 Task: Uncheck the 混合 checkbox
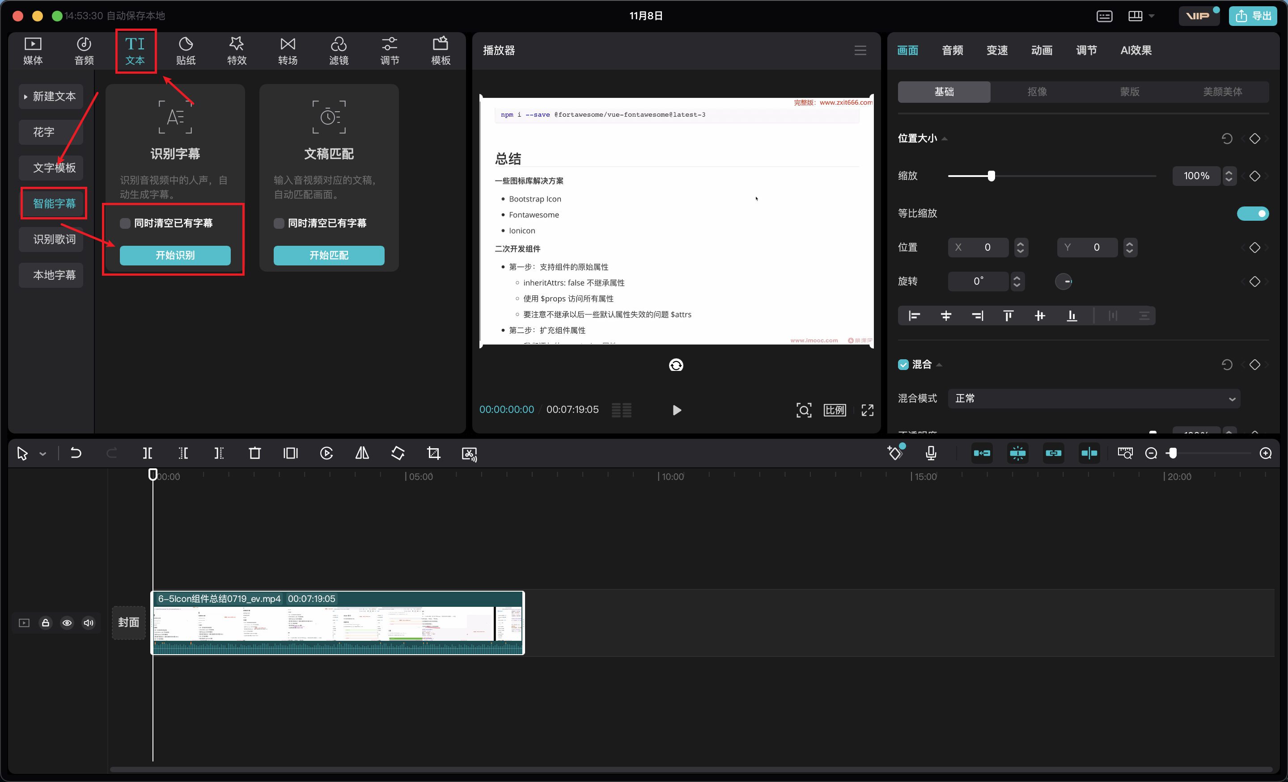903,364
